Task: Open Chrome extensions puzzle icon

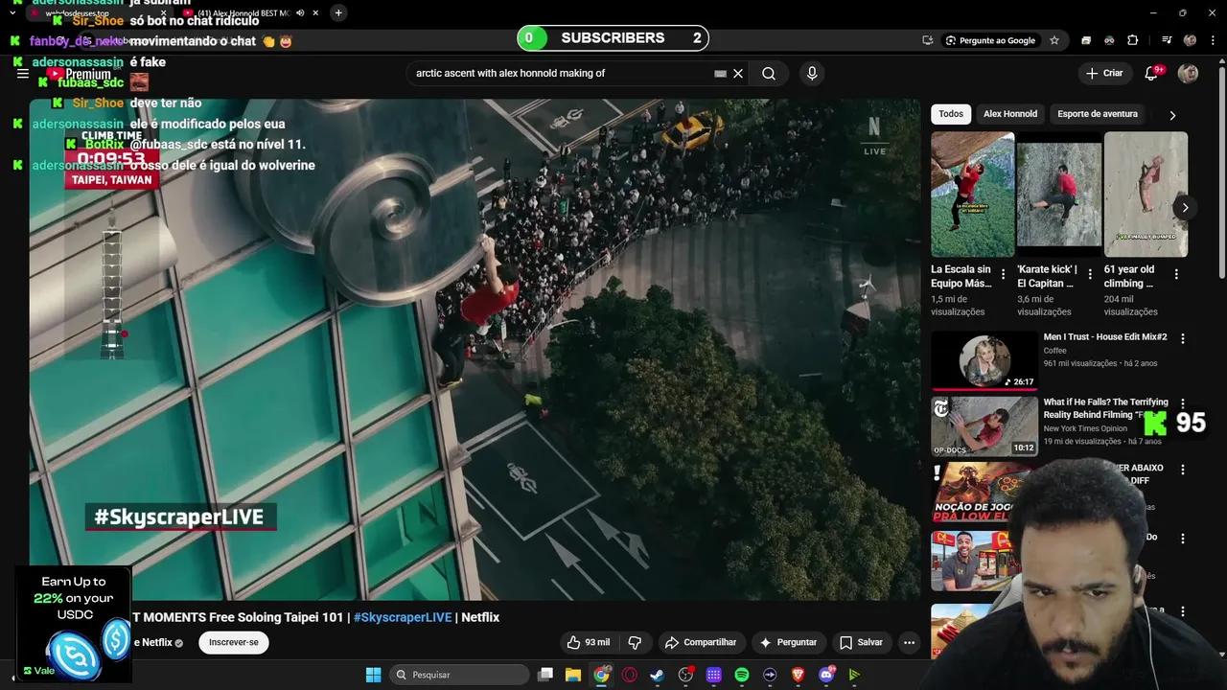Action: coord(1133,40)
